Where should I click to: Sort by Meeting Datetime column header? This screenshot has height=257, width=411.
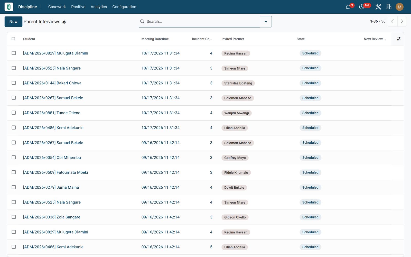point(155,39)
